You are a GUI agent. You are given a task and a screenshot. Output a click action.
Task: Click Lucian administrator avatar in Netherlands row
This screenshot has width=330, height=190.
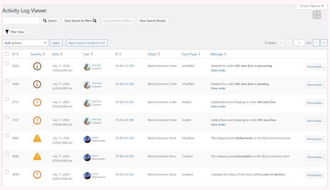click(x=87, y=139)
